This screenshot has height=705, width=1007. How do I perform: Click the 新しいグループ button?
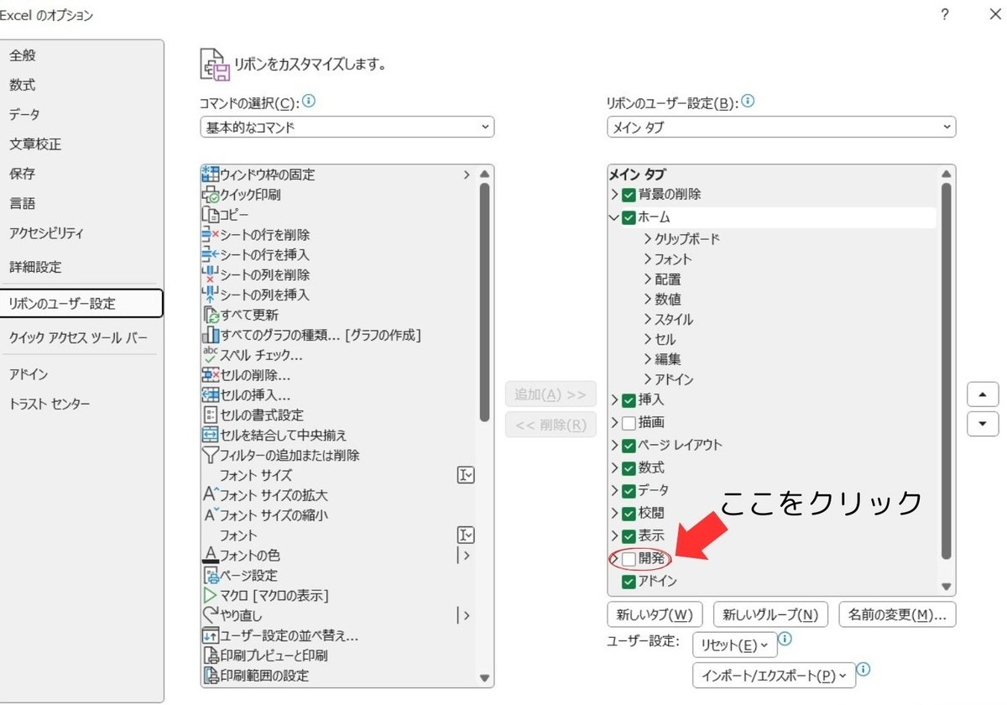point(770,614)
